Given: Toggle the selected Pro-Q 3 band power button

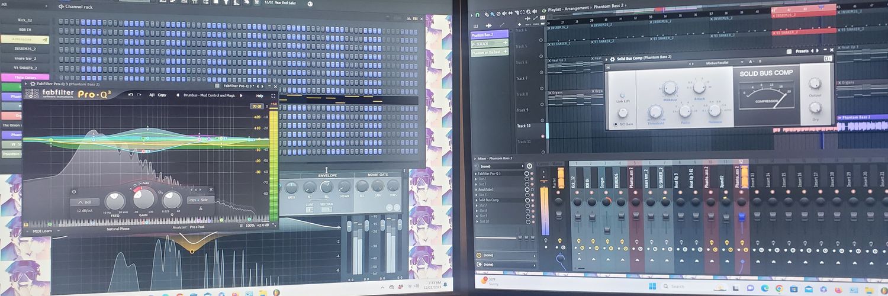Looking at the screenshot, I should pos(74,192).
